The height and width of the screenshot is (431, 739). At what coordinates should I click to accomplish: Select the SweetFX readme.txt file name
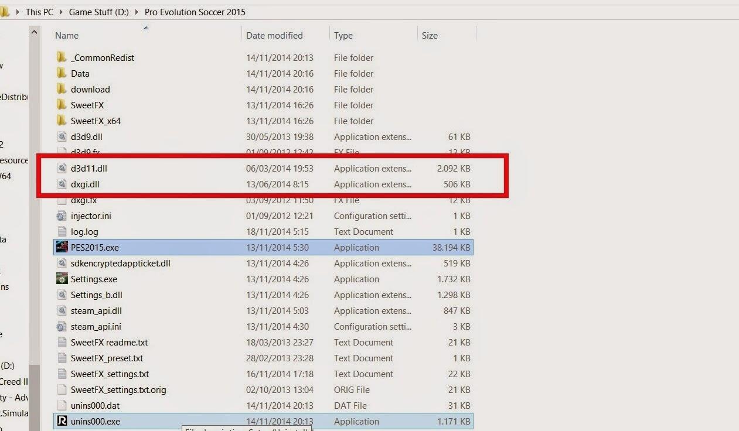[109, 342]
